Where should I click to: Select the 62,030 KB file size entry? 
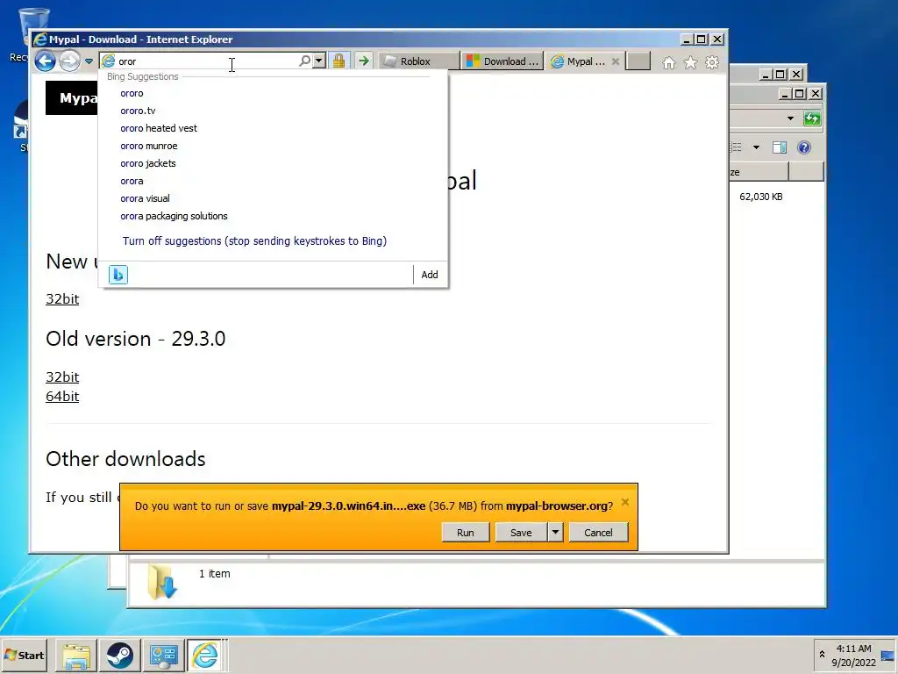coord(760,197)
